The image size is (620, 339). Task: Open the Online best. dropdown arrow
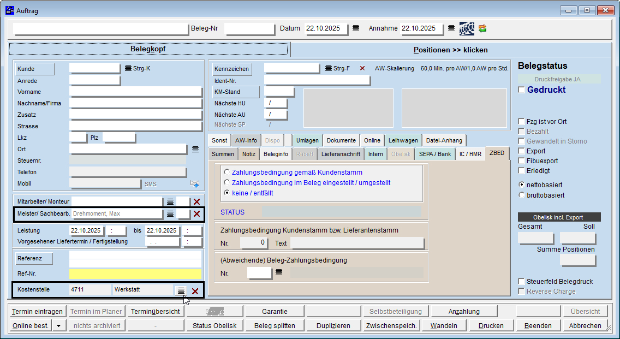coord(58,326)
